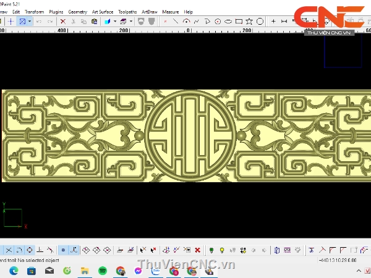The width and height of the screenshot is (371, 278).
Task: Expand the wireframe box dropdown arrow
Action: coord(131,22)
